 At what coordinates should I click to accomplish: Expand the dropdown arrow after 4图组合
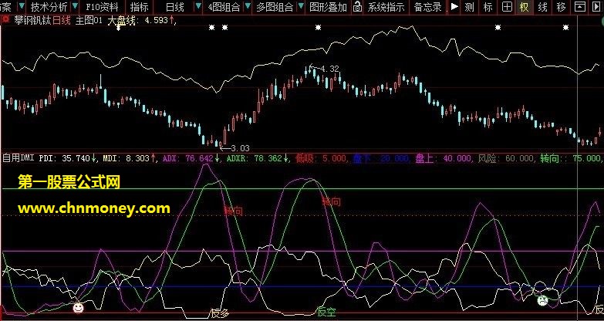pyautogui.click(x=248, y=6)
